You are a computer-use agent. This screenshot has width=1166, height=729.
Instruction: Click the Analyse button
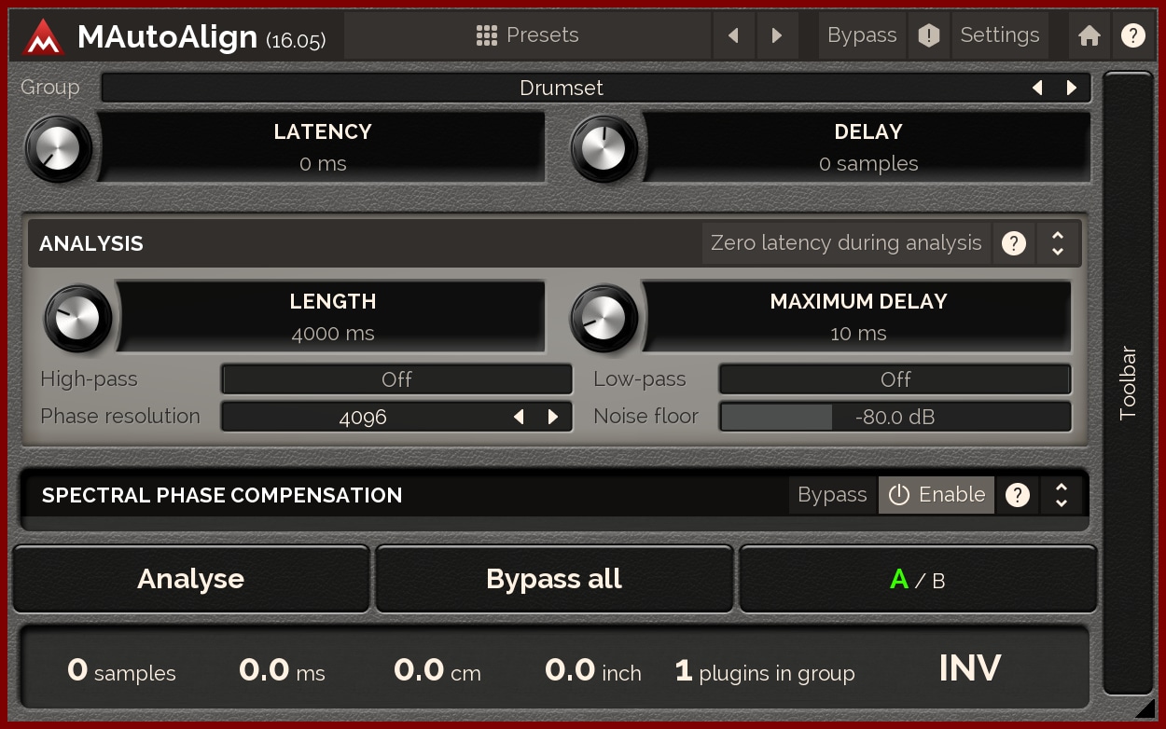[x=190, y=579]
